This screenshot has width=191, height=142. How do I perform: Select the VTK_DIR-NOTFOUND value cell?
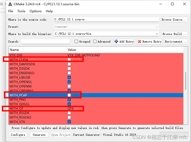[84, 55]
